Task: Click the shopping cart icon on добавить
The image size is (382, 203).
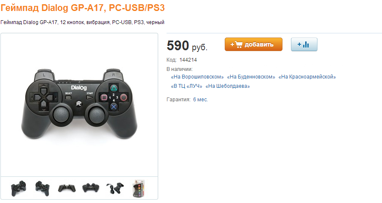Action: coord(239,44)
